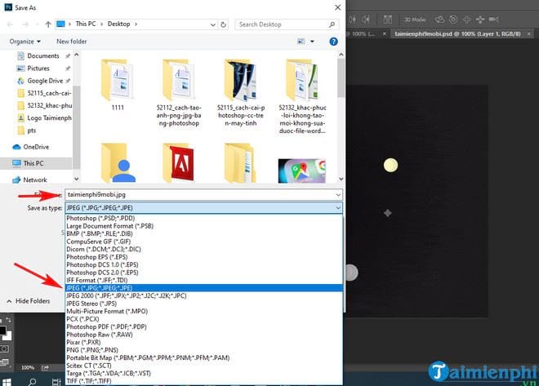Screen dimensions: 539x386
Task: Click the Search Desktop field
Action: click(x=287, y=24)
